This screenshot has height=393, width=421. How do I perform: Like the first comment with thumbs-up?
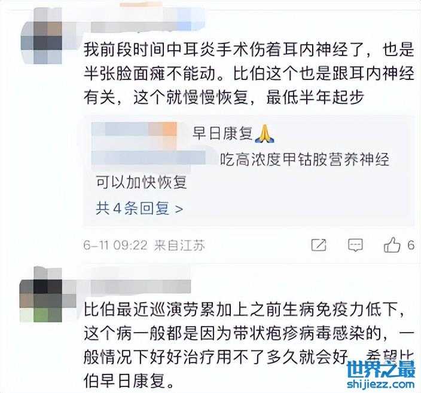point(392,244)
